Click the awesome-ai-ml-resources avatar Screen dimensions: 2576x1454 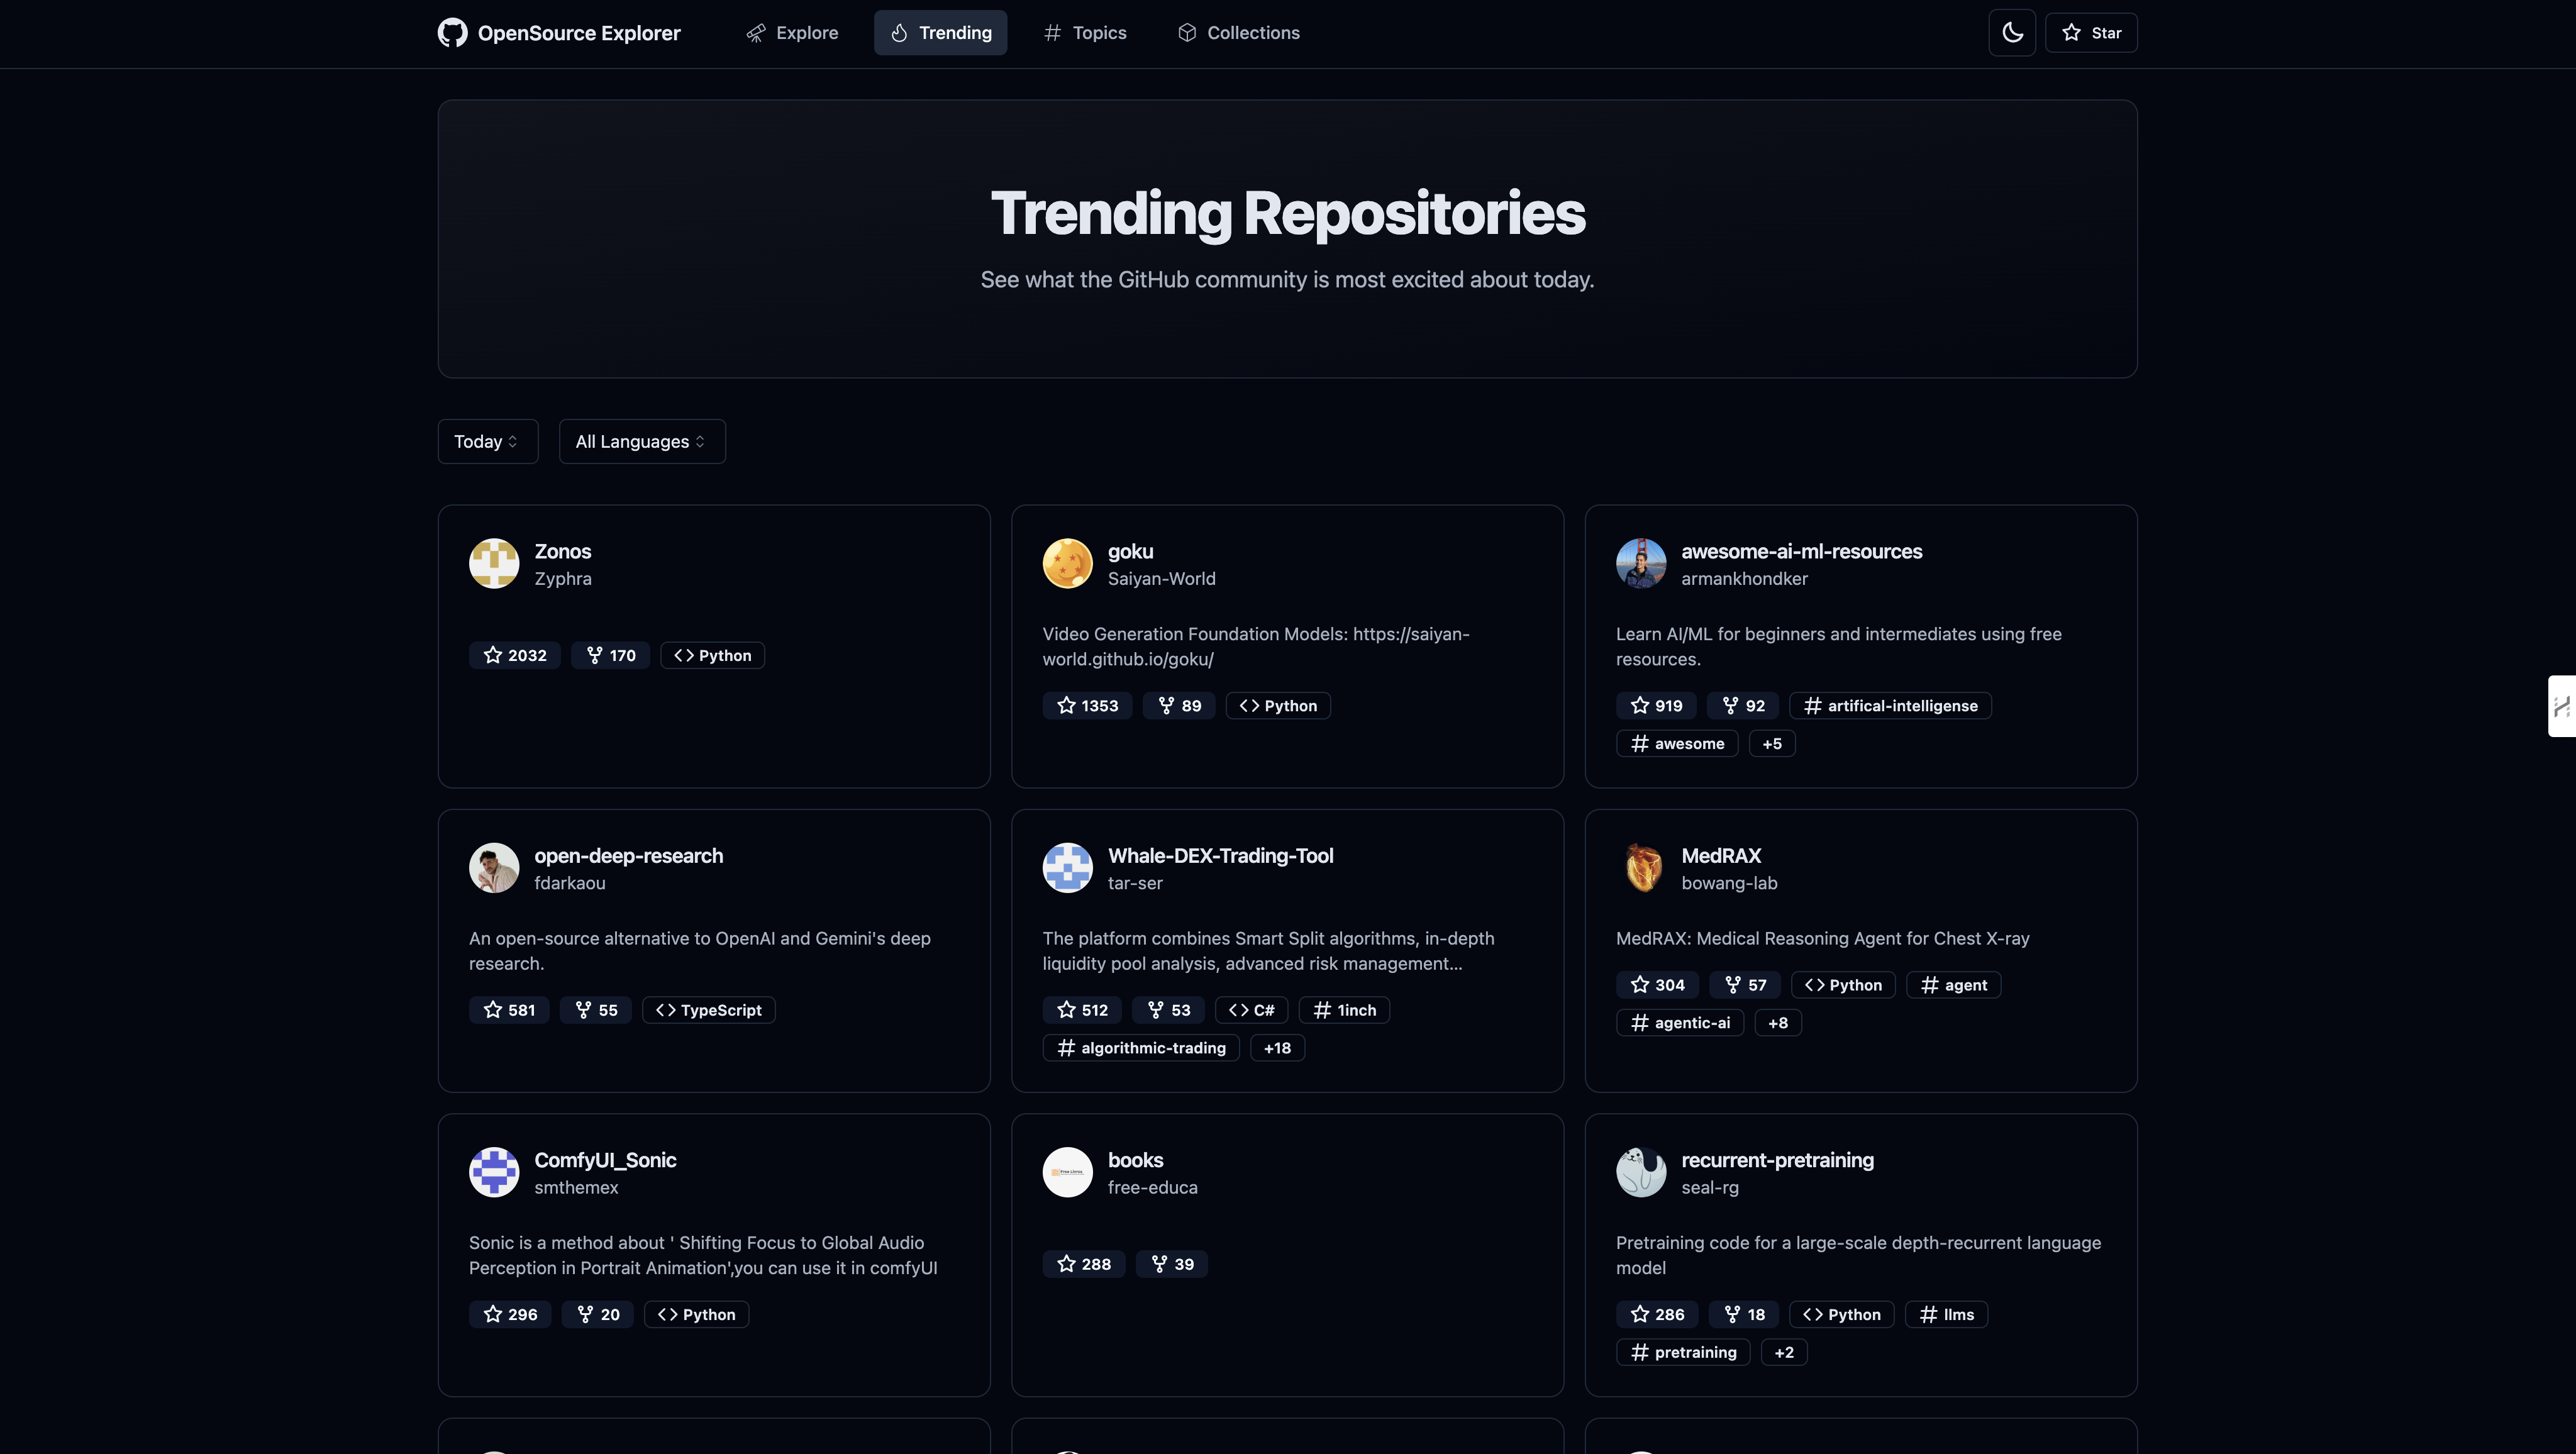click(x=1641, y=564)
